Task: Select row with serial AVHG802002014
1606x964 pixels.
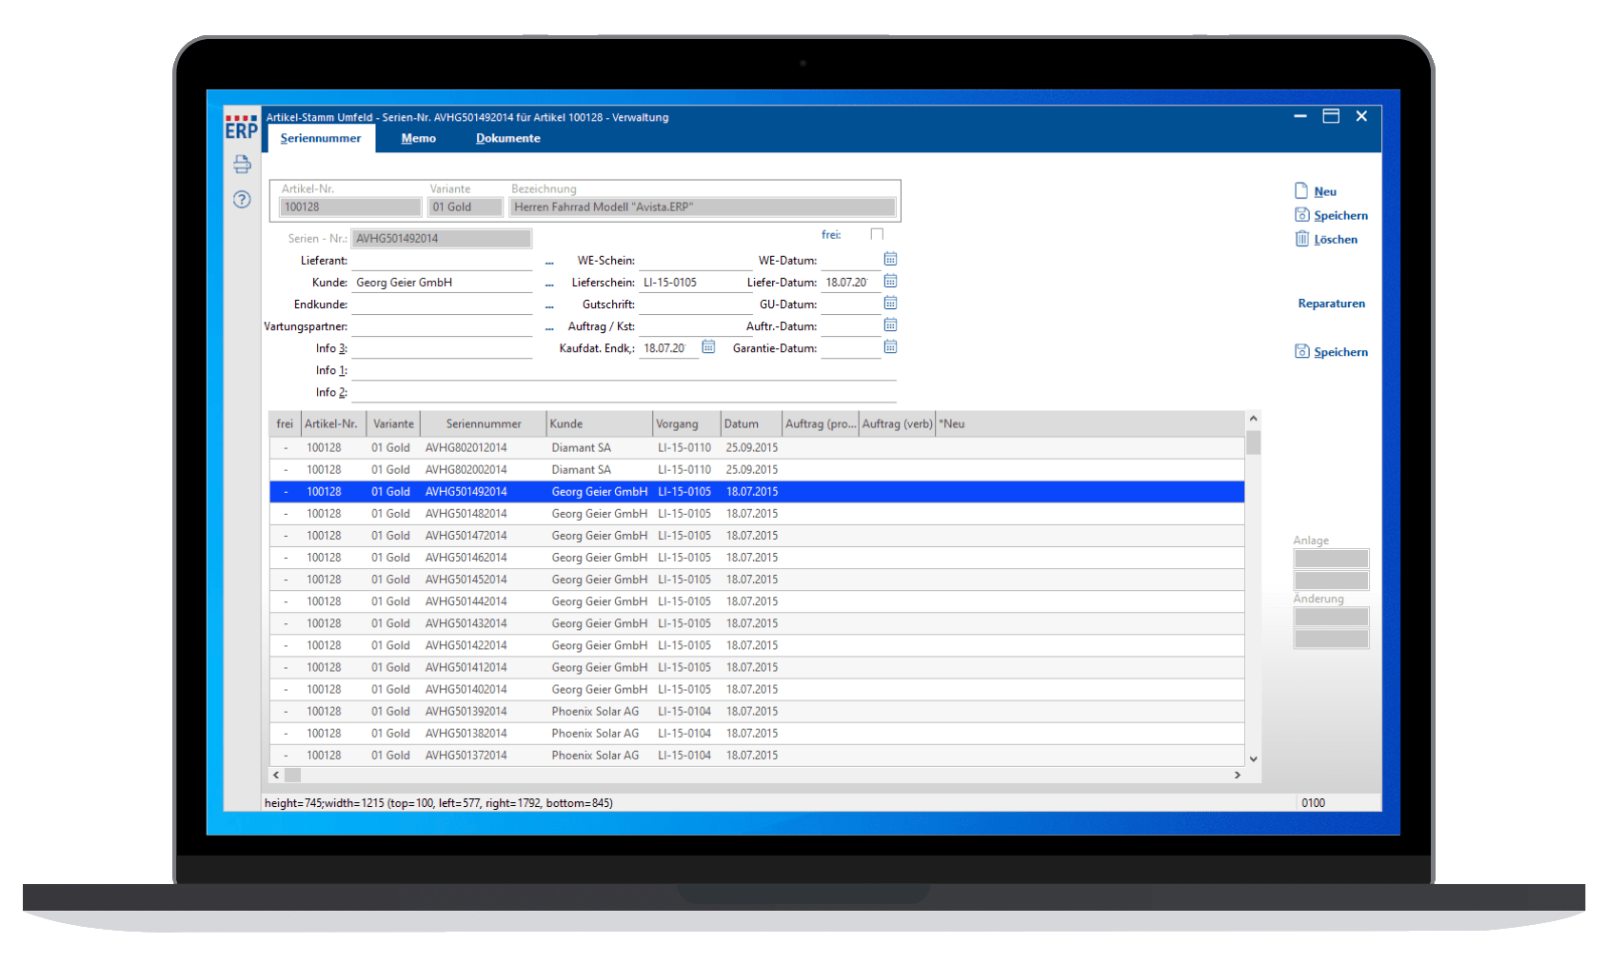Action: tap(757, 469)
